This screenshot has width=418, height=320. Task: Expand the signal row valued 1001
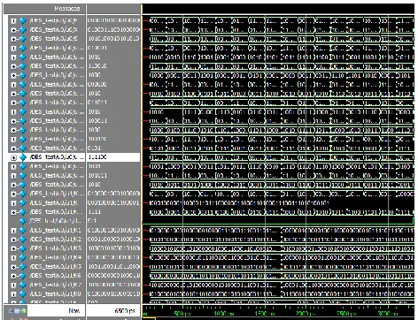pyautogui.click(x=13, y=167)
